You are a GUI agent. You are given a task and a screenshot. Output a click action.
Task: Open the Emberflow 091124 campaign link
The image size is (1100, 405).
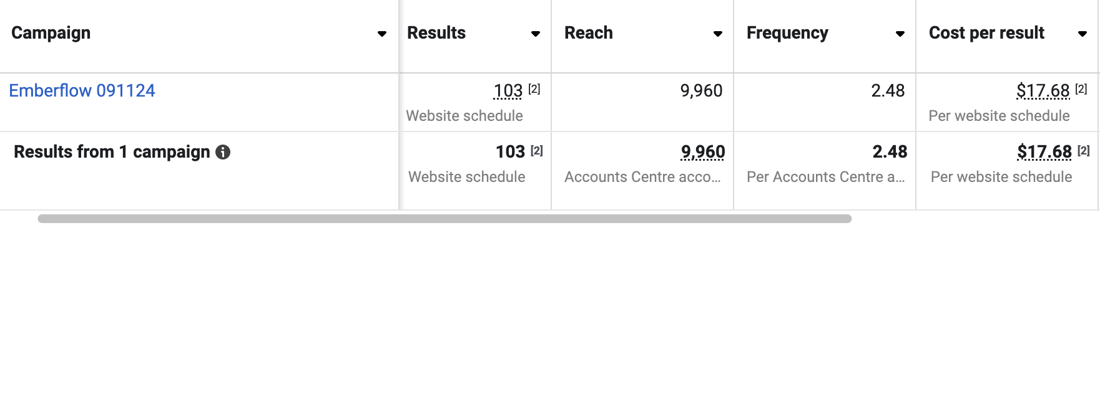point(82,90)
